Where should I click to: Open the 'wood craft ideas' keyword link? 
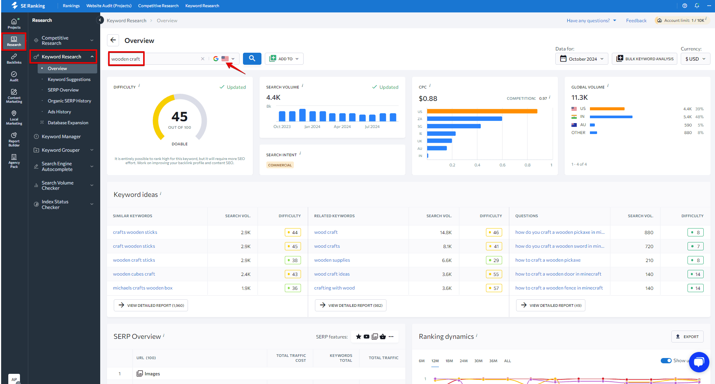(332, 274)
